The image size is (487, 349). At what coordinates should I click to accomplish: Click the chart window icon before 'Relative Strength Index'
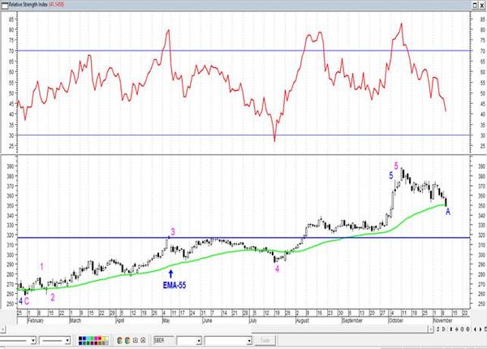pyautogui.click(x=4, y=5)
